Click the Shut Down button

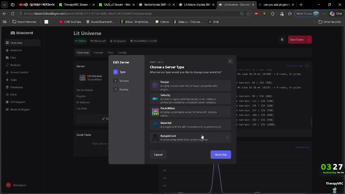click(x=297, y=40)
